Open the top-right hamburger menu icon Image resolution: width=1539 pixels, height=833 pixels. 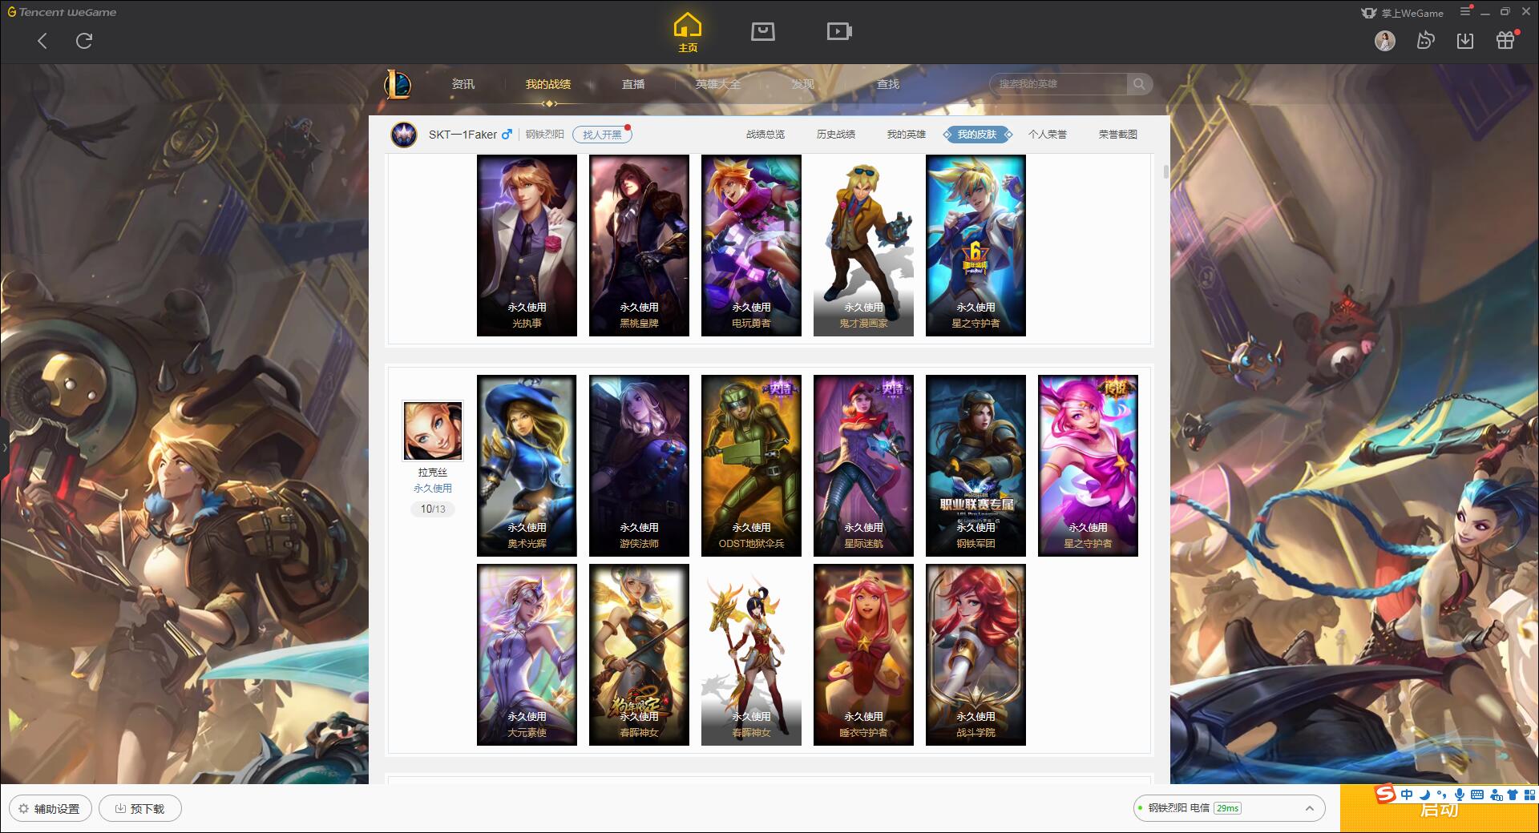tap(1465, 11)
